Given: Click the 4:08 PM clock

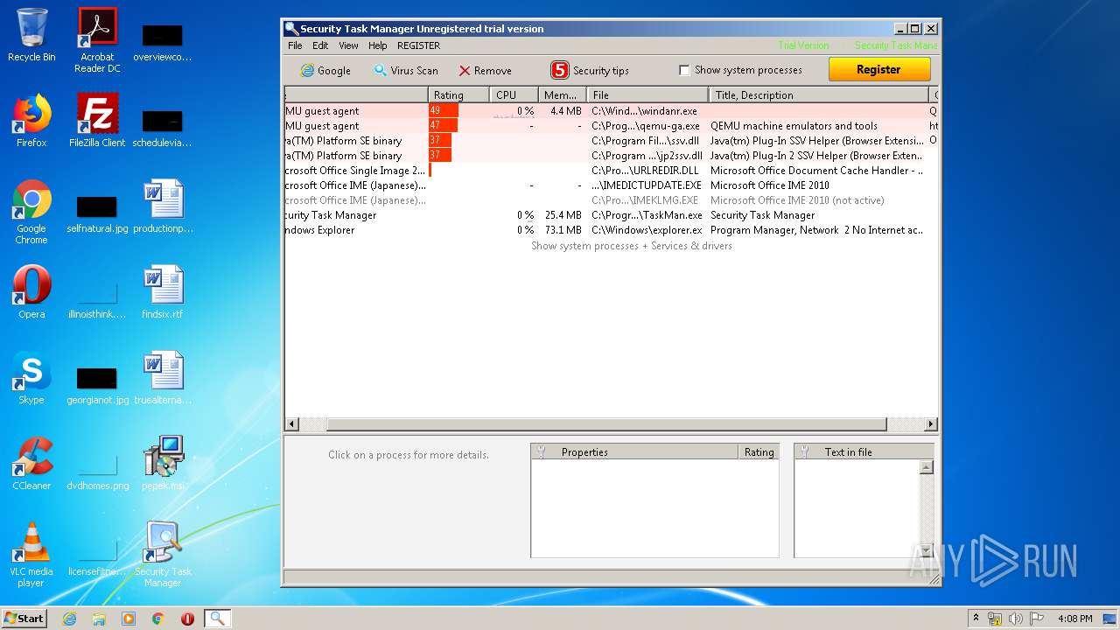Looking at the screenshot, I should [x=1074, y=619].
